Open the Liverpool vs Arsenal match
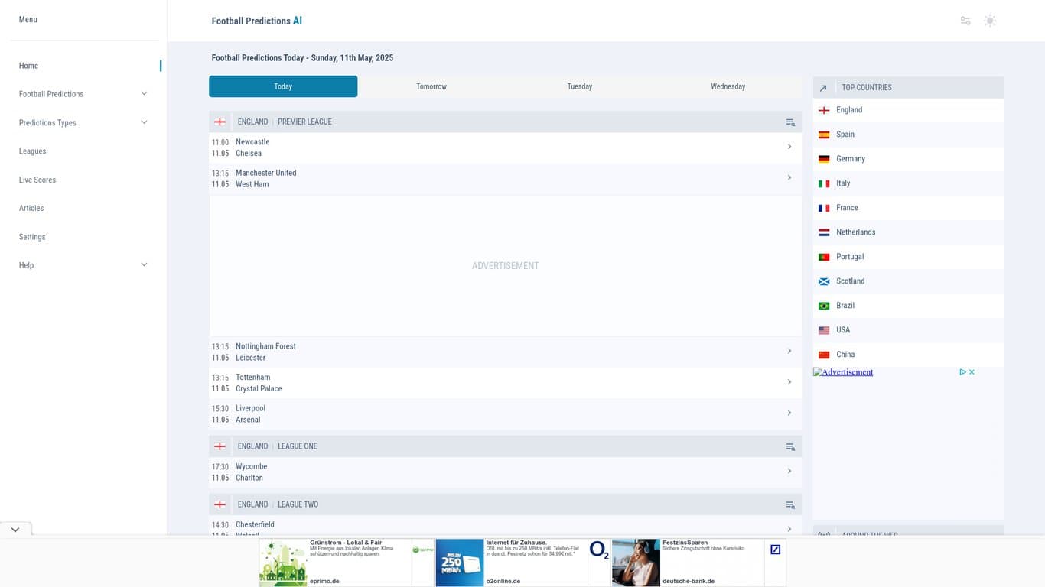1045x587 pixels. click(505, 413)
